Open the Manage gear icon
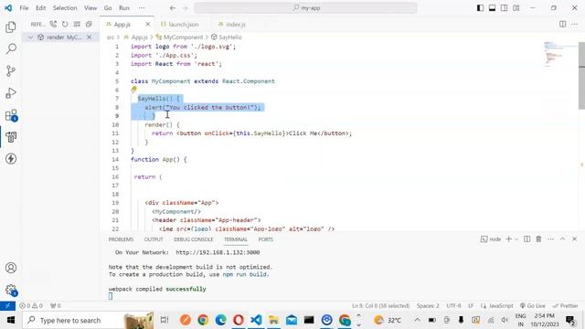Image resolution: width=585 pixels, height=329 pixels. point(11,290)
